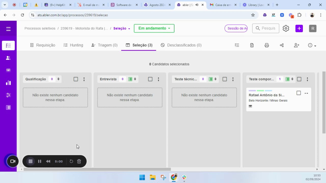Click the horizontal scrollbar of the board
The width and height of the screenshot is (326, 183).
tap(97, 169)
